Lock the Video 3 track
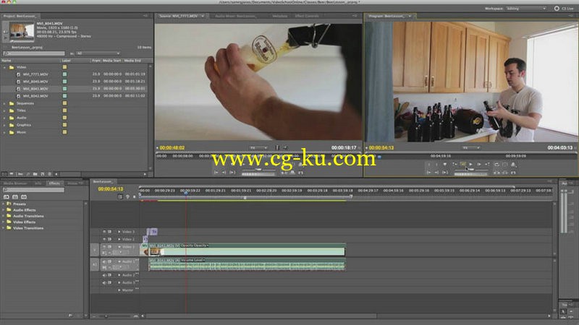This screenshot has width=579, height=325. [110, 232]
